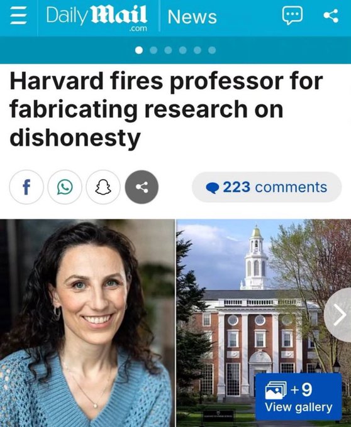
Task: Open the 223 comments button
Action: pyautogui.click(x=267, y=187)
